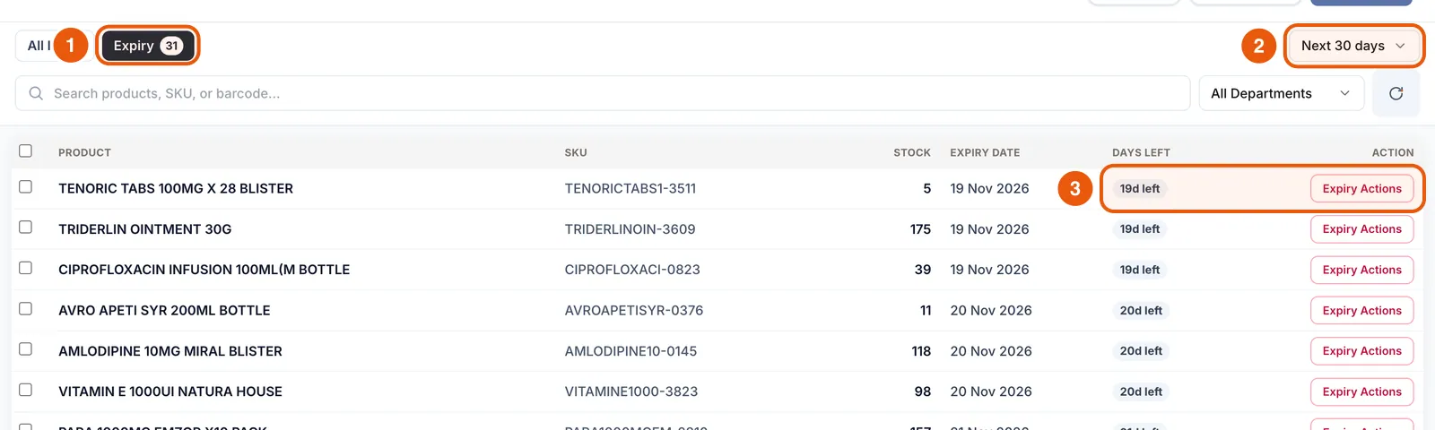1435x430 pixels.
Task: Switch to the Expiry 31 tab
Action: [x=148, y=46]
